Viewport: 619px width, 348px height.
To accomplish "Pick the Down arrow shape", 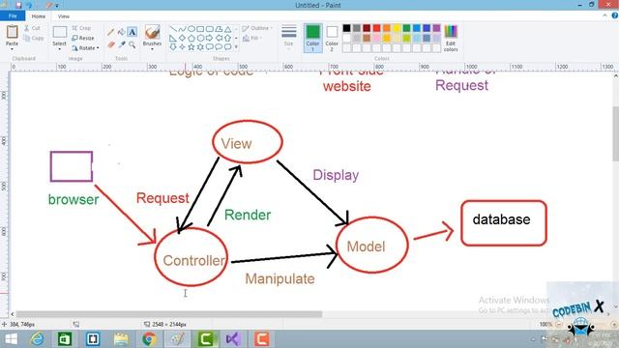I will pyautogui.click(x=173, y=47).
